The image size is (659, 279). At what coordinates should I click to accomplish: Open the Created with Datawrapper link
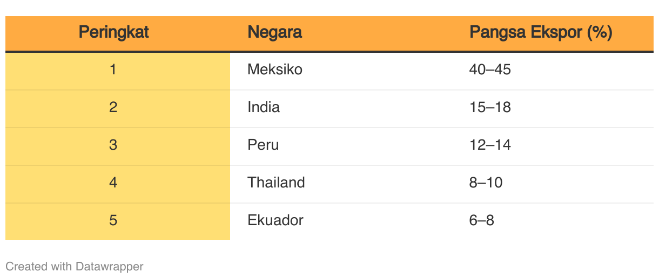point(75,266)
